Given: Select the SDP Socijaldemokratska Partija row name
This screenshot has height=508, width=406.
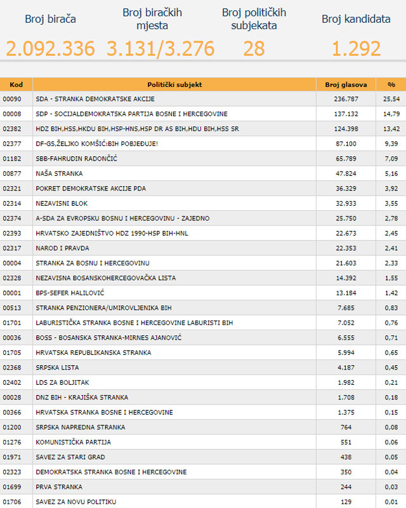Looking at the screenshot, I should click(x=131, y=114).
